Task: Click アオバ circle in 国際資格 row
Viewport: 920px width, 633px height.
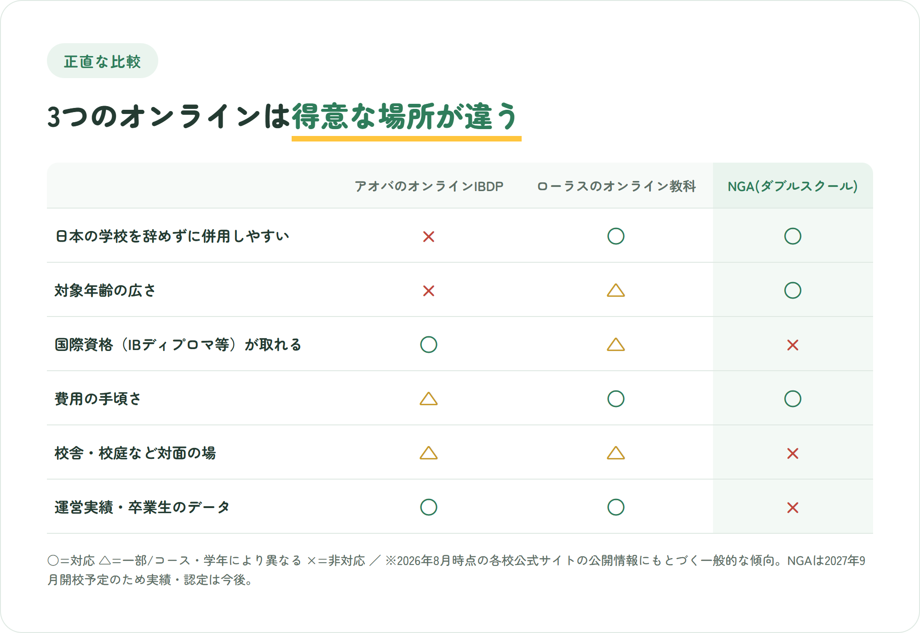Action: coord(429,345)
